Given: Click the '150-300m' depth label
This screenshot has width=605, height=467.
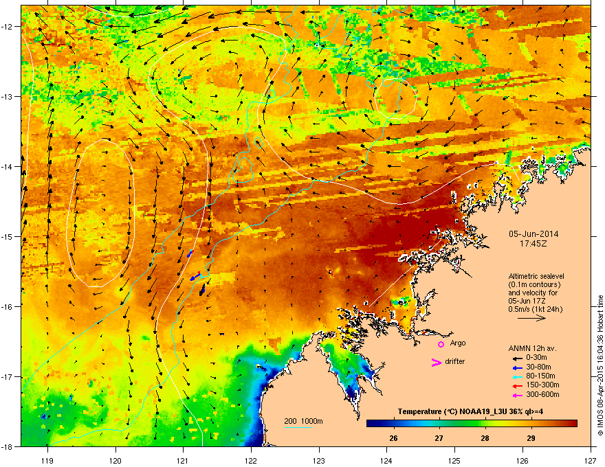Looking at the screenshot, I should [x=542, y=385].
